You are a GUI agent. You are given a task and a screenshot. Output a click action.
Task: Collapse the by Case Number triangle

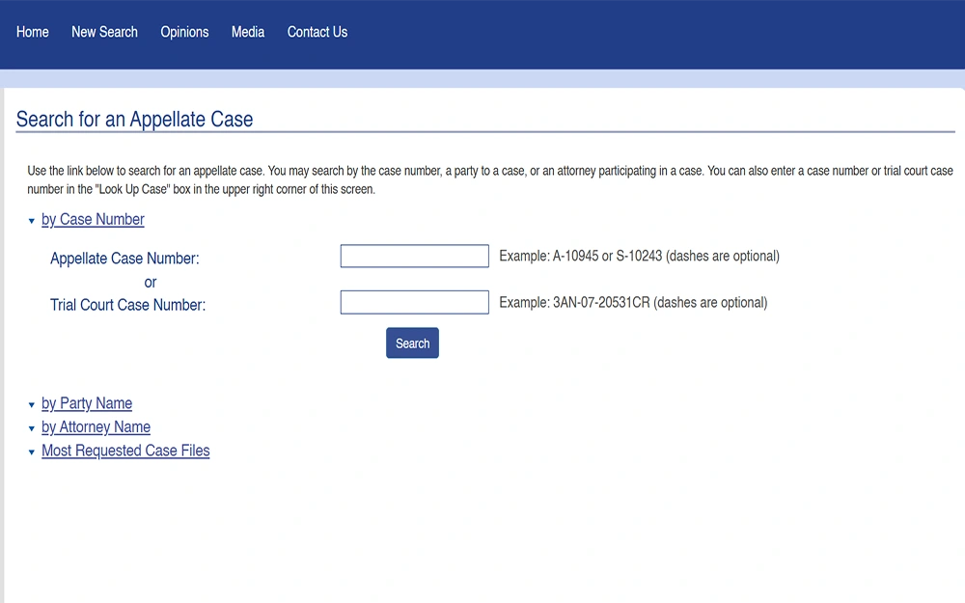(x=32, y=221)
